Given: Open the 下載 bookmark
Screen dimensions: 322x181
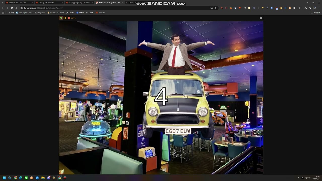Looking at the screenshot, I should (11, 13).
